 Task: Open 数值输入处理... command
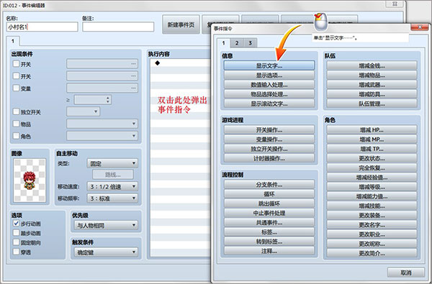click(269, 85)
